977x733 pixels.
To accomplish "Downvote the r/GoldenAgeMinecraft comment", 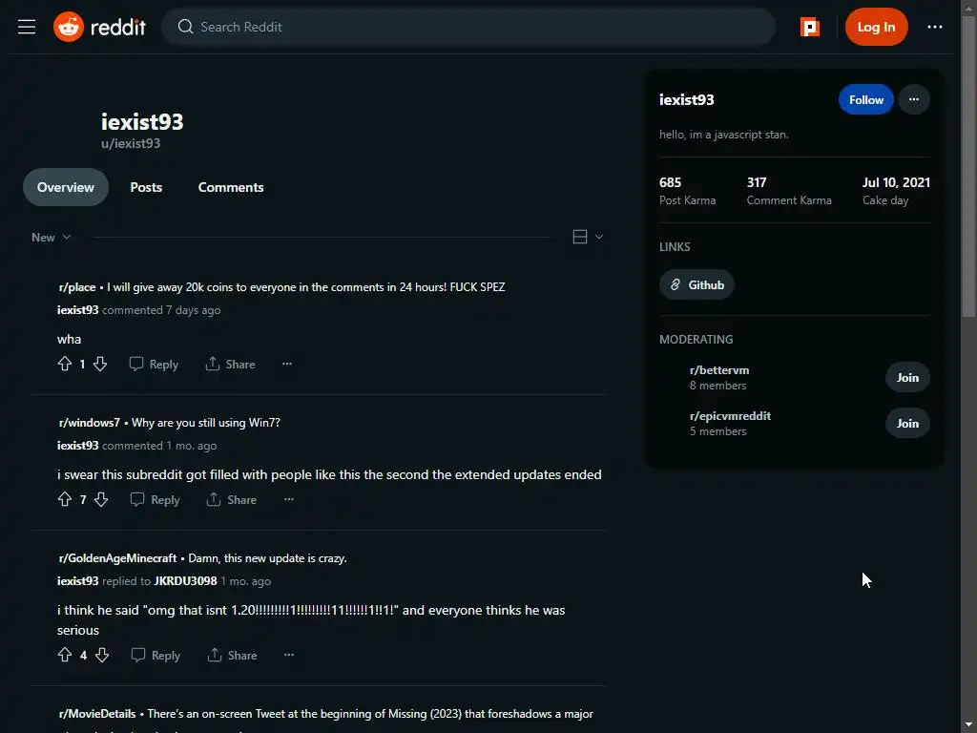I will point(102,655).
